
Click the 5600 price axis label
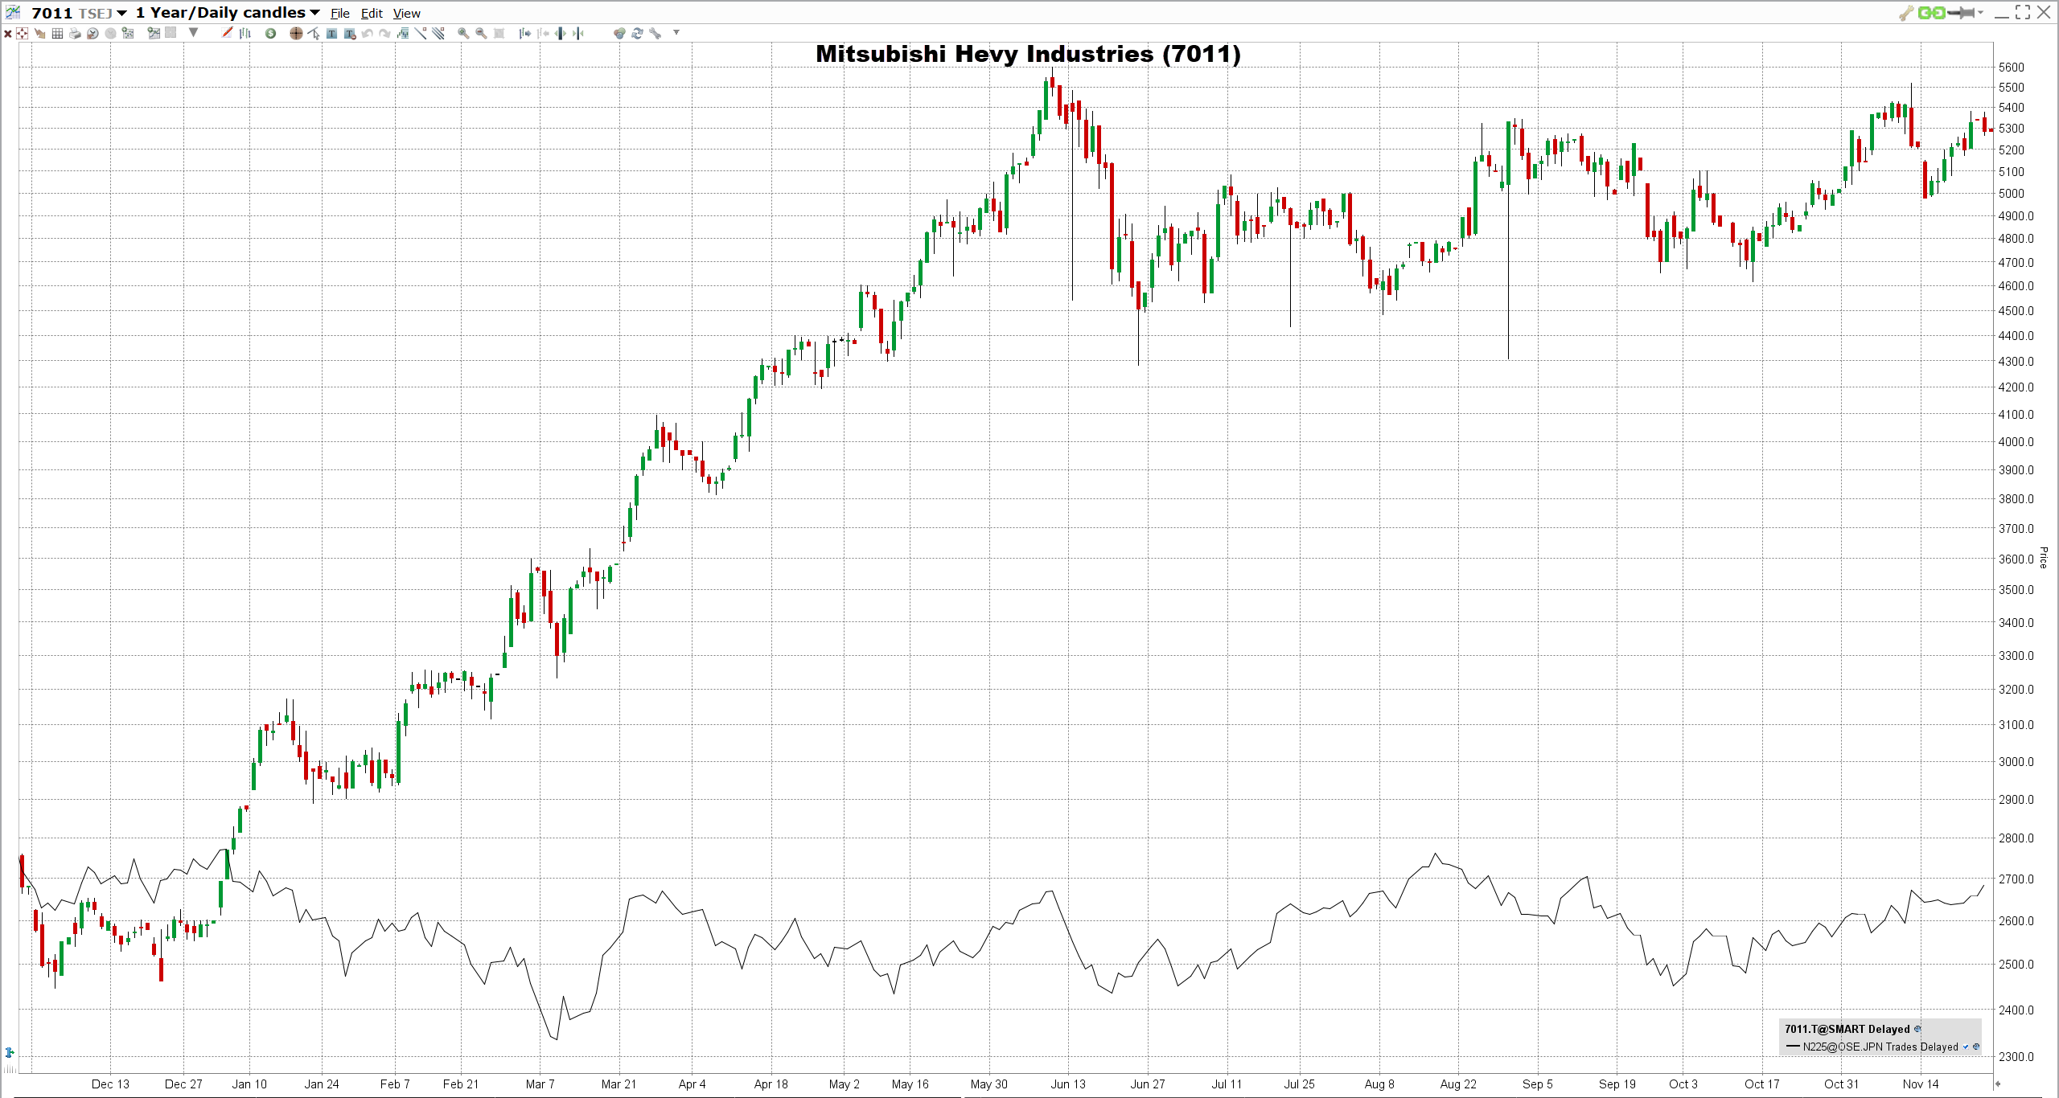tap(2012, 68)
